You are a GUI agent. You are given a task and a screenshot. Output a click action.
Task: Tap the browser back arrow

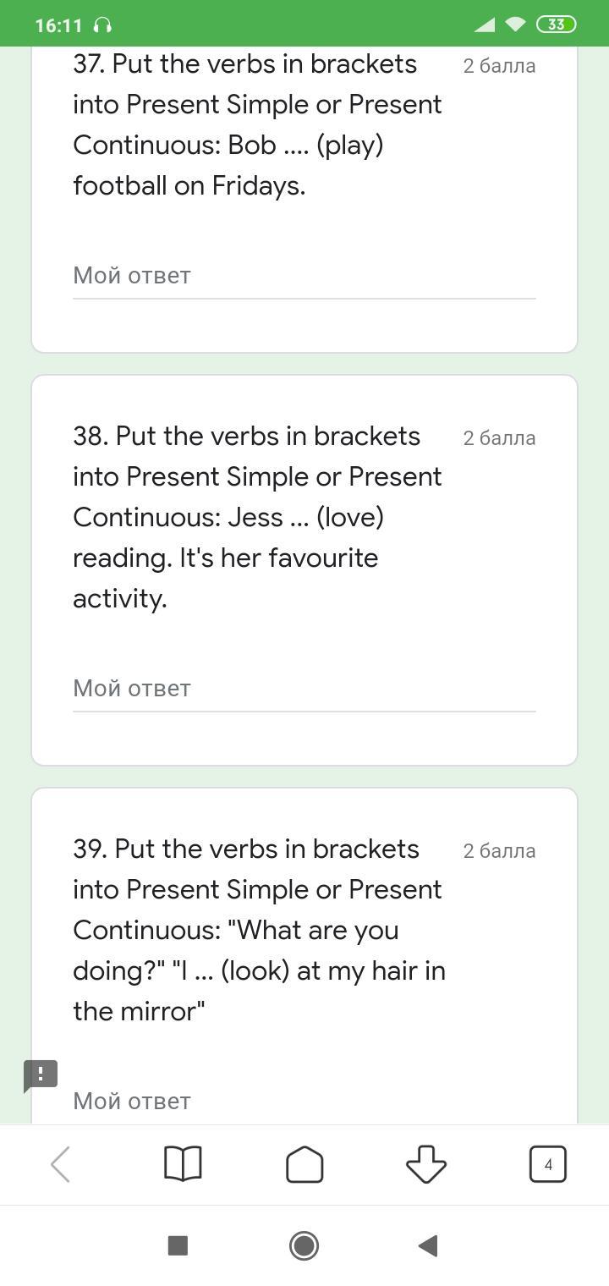pos(60,1165)
